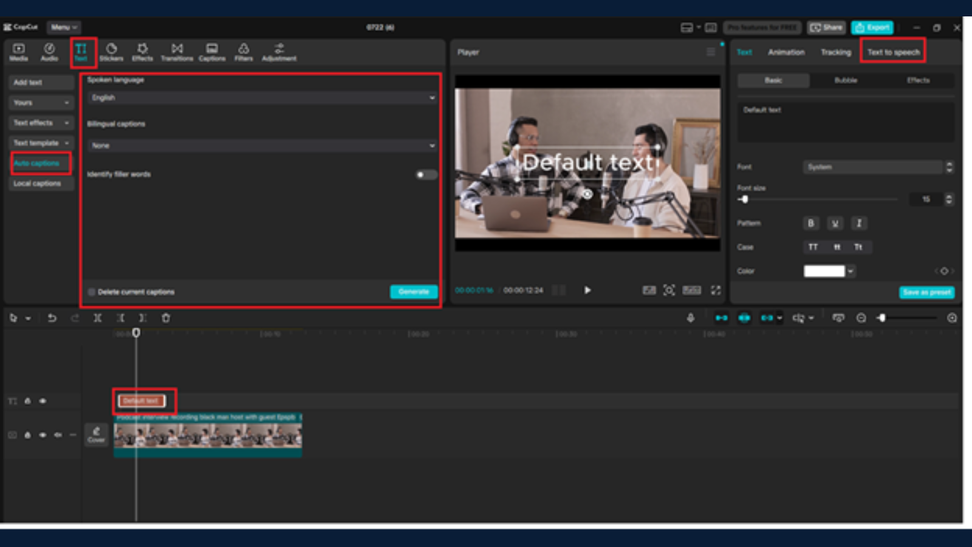
Task: Open the layout switch icon in title bar
Action: click(687, 27)
